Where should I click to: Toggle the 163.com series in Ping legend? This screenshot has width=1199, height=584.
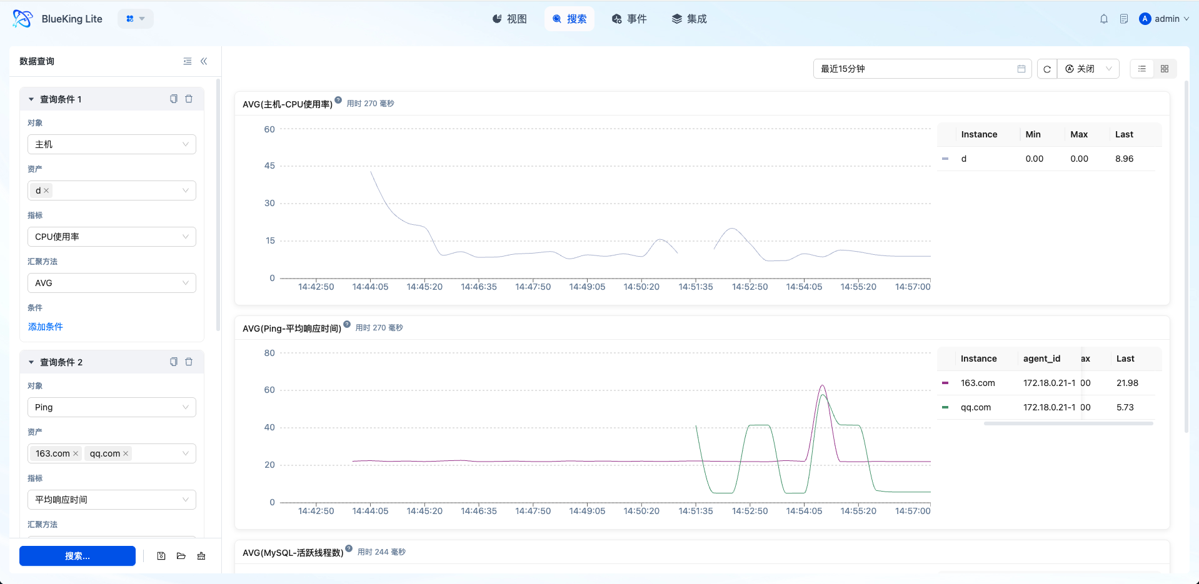pyautogui.click(x=977, y=383)
